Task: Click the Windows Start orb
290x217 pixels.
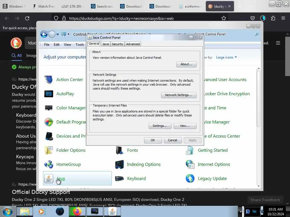Action: [7, 211]
